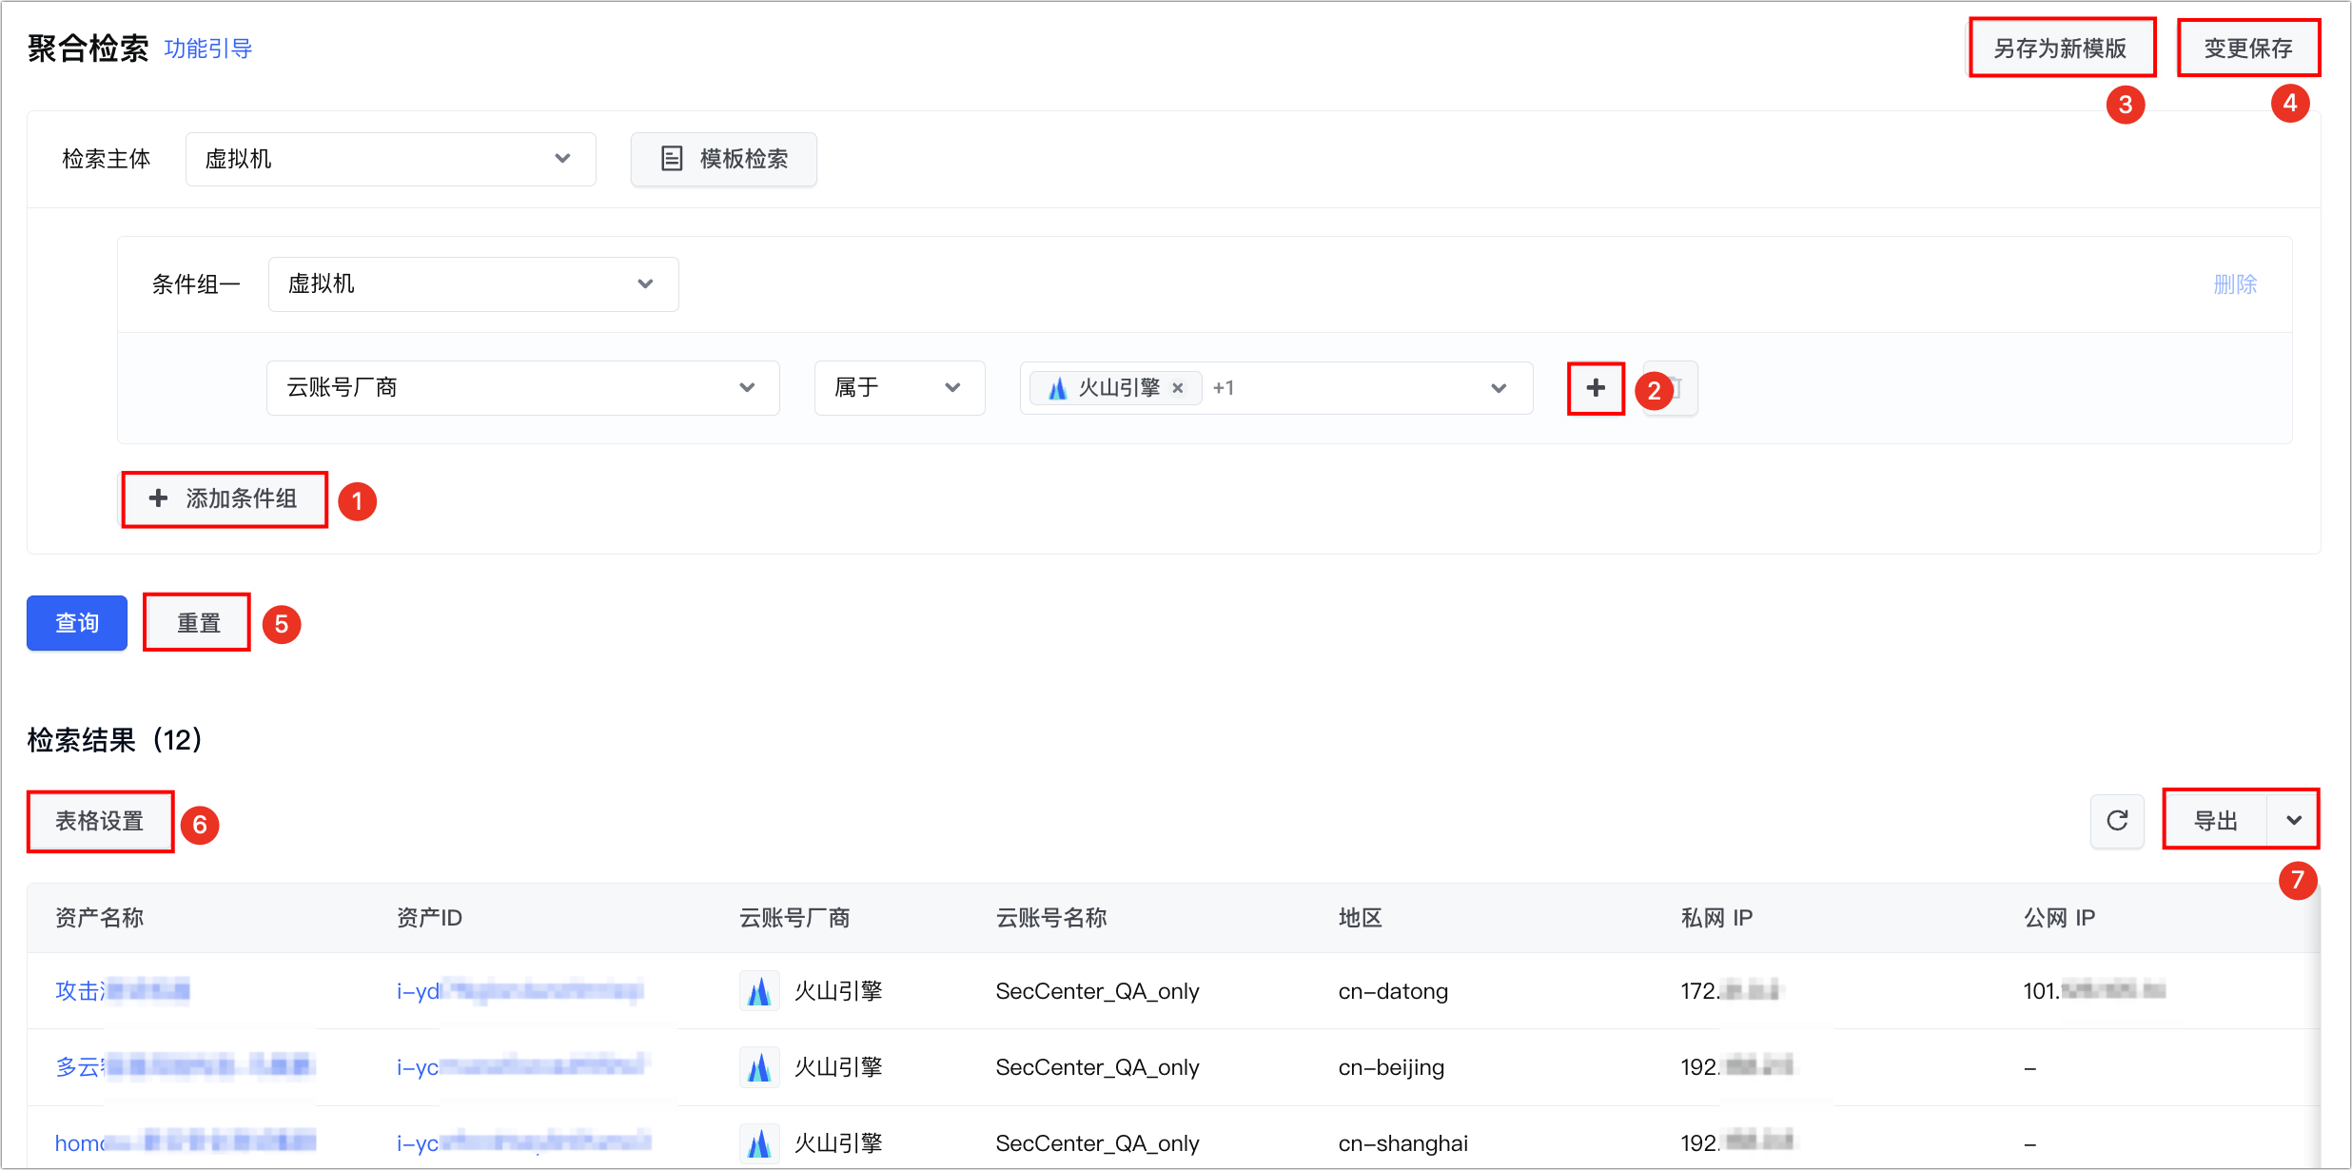Open asset ID link starting i-yd

point(519,991)
